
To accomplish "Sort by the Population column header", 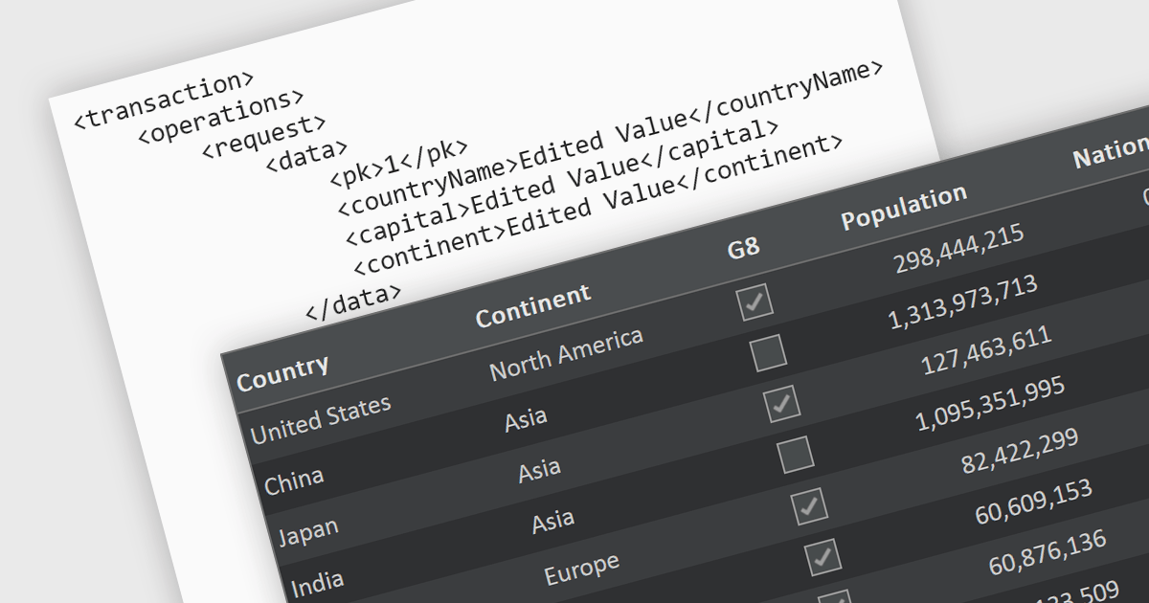I will tap(904, 207).
